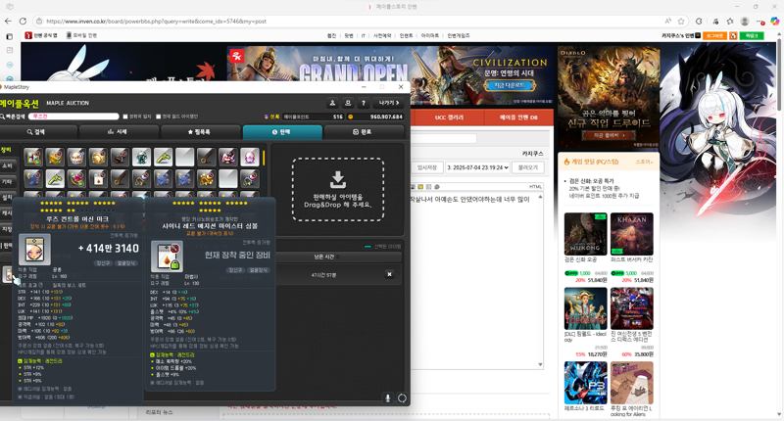Click the inventory scrollbar handle in Maple Auction
784x421 pixels.
[x=264, y=158]
